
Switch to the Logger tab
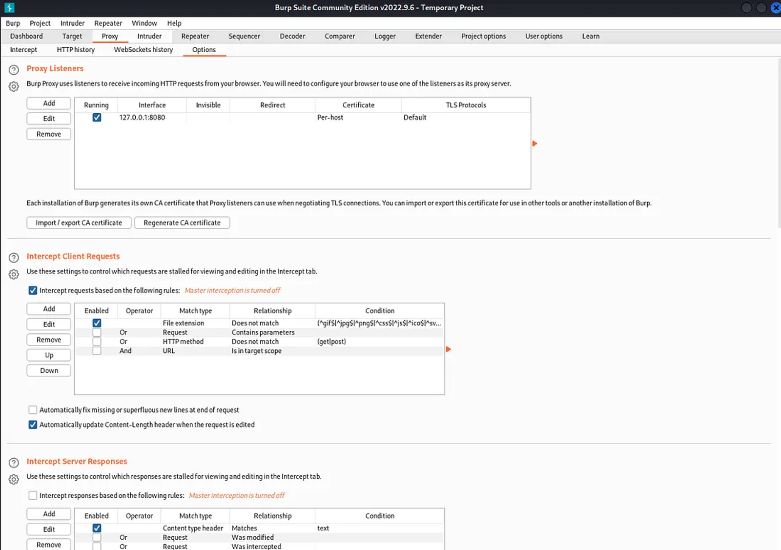pos(385,36)
